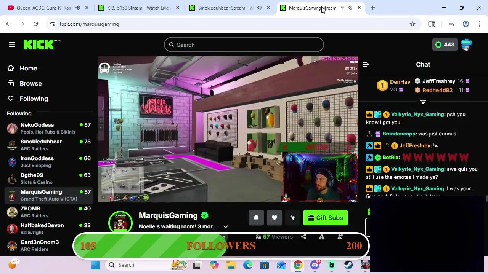Screen dimensions: 488x274
Task: Open weather widget showing 74°
Action: tap(13, 264)
